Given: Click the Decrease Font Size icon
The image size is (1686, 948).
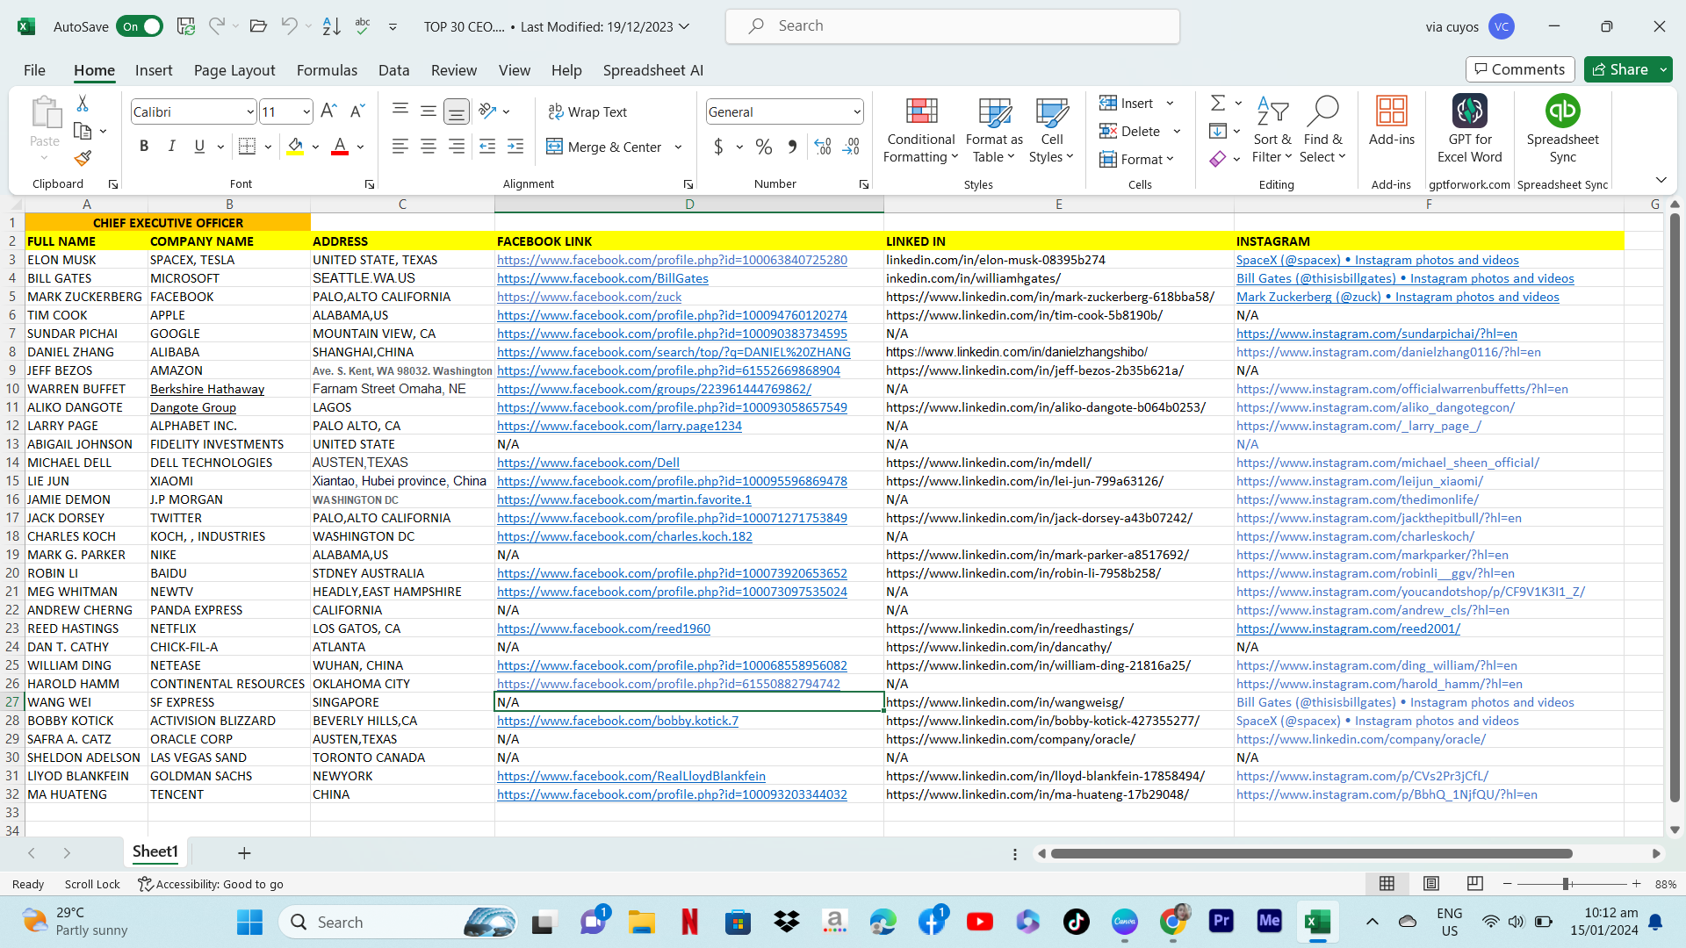Looking at the screenshot, I should click(x=357, y=111).
